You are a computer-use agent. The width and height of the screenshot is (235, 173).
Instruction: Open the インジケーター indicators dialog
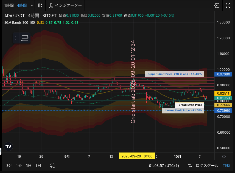65,5
